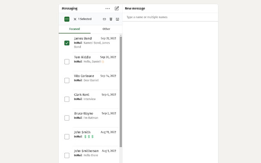Open the Messaging more options menu
The image size is (261, 163).
[107, 8]
